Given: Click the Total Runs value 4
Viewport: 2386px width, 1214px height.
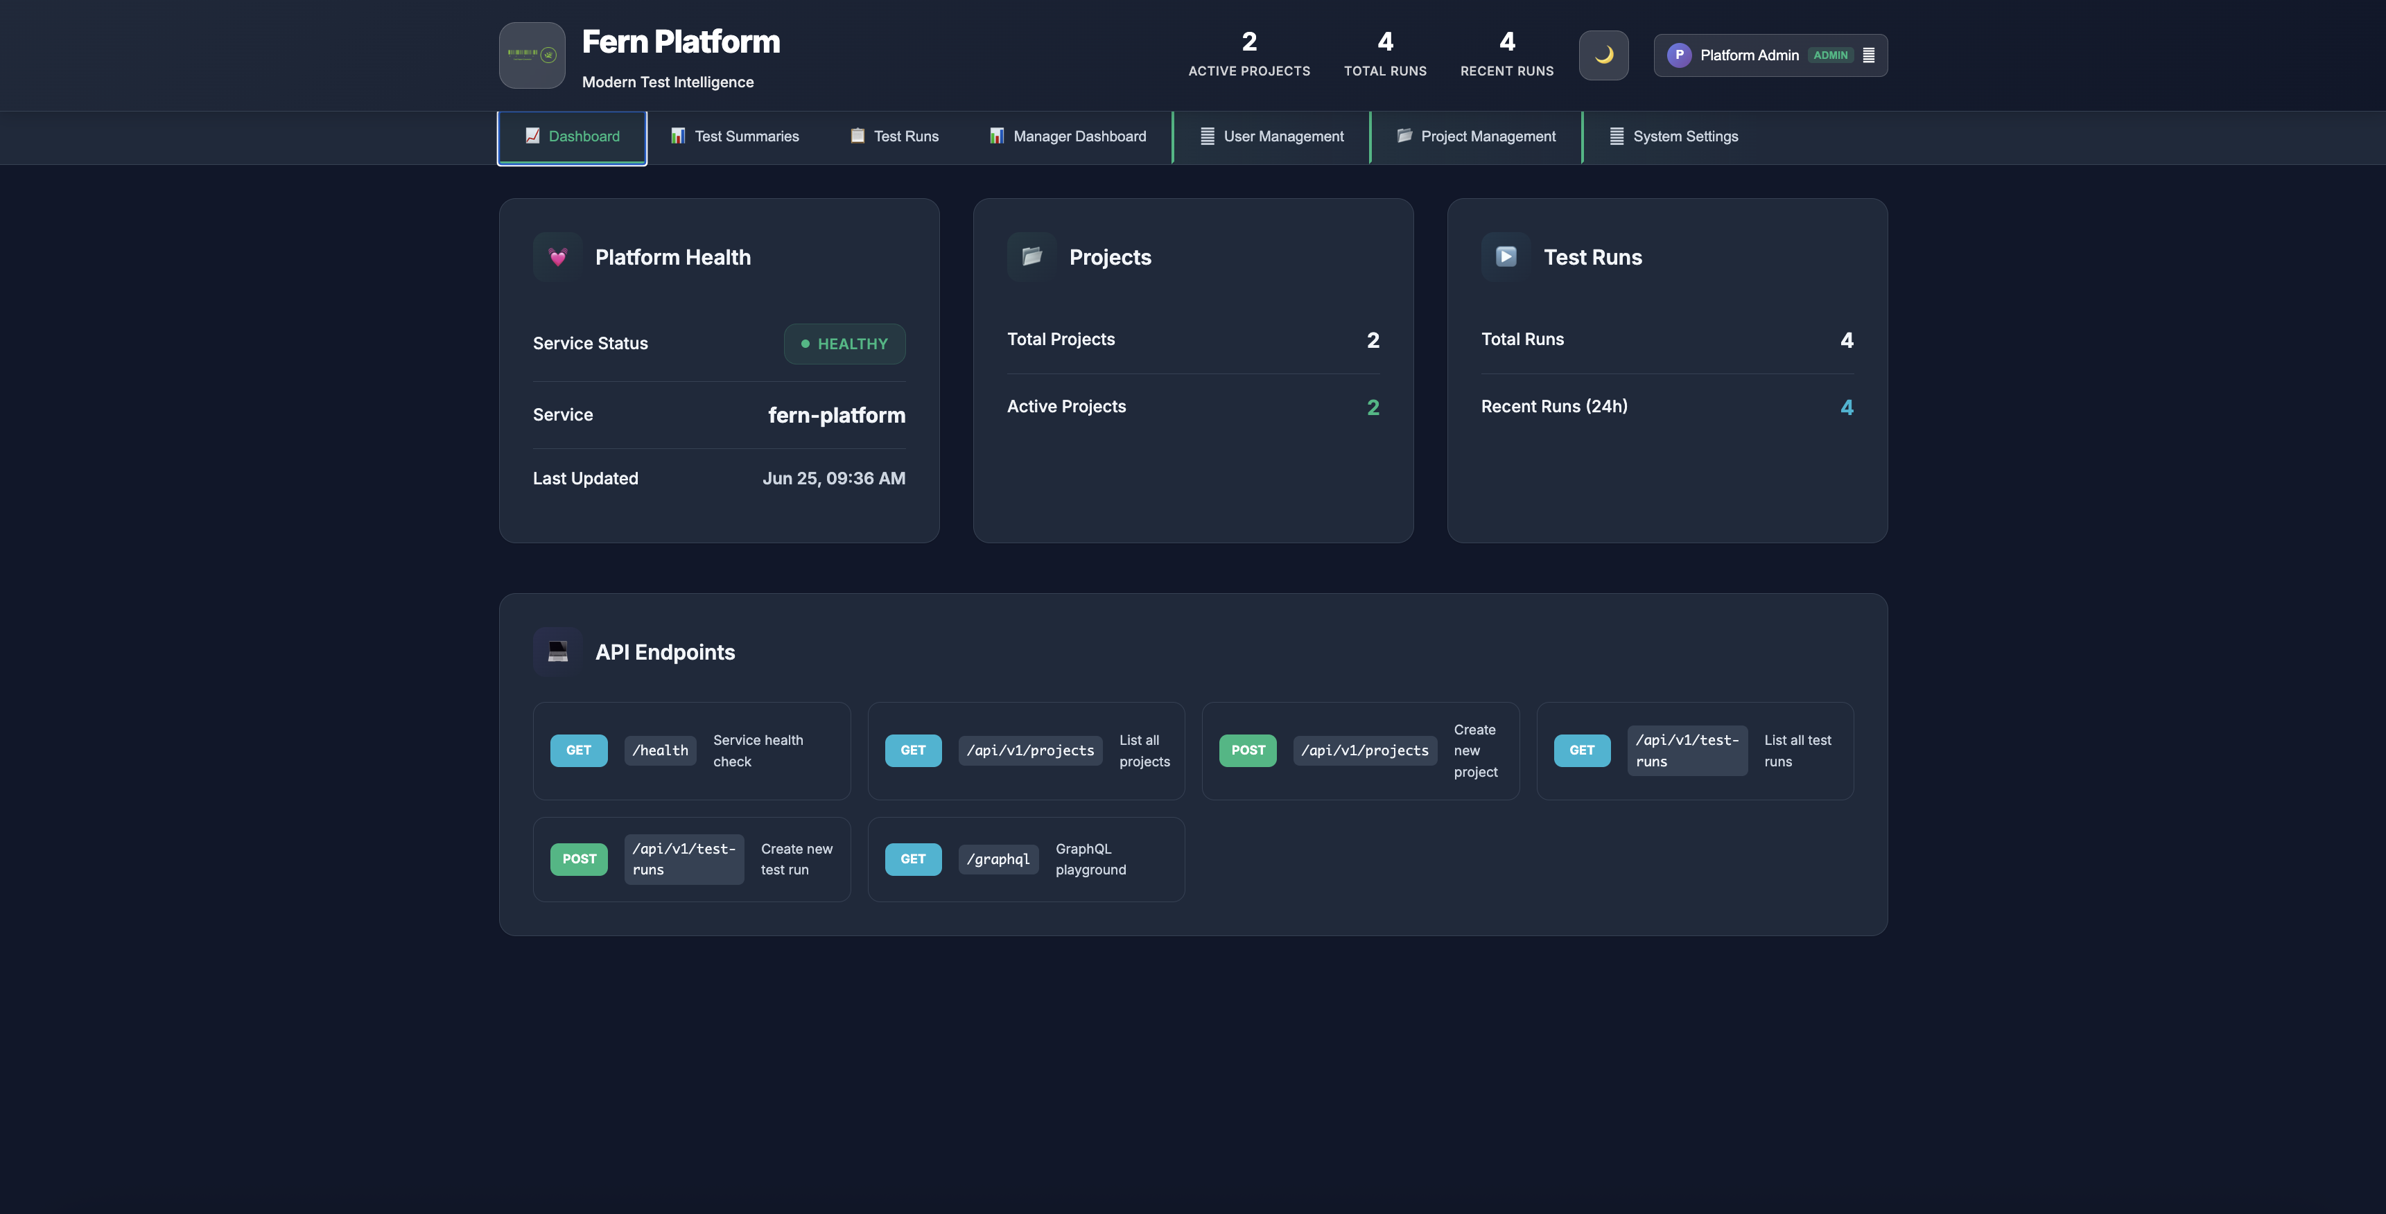Looking at the screenshot, I should [x=1847, y=340].
